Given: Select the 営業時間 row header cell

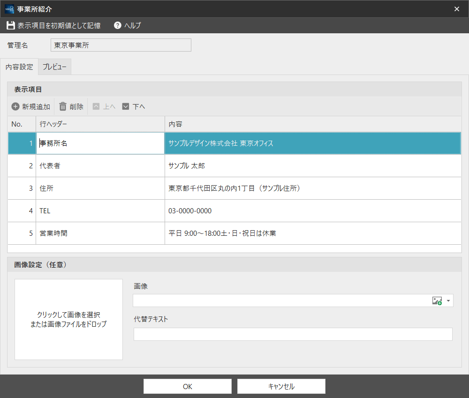Looking at the screenshot, I should click(x=100, y=233).
